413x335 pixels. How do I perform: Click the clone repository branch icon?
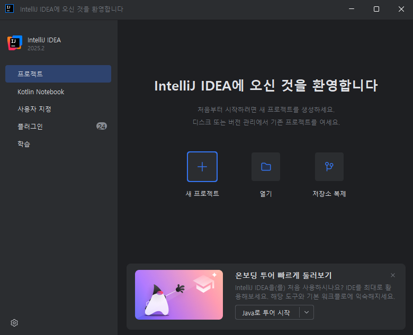[x=329, y=167]
